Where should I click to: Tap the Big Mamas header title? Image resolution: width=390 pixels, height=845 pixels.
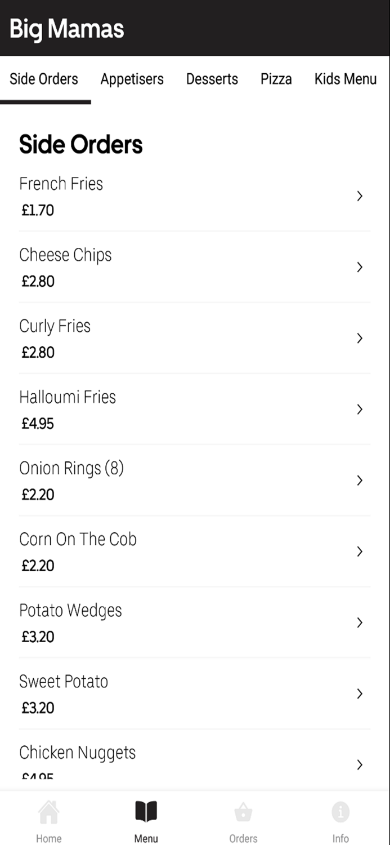pyautogui.click(x=67, y=29)
